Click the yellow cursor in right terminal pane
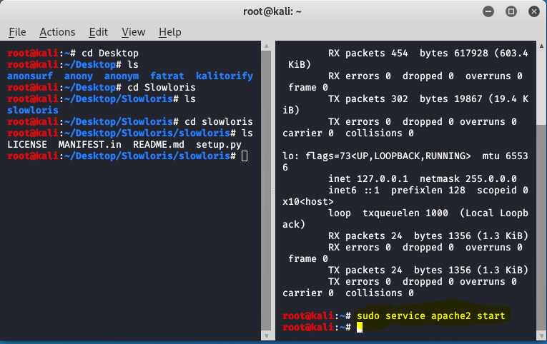This screenshot has width=547, height=344. coord(360,327)
